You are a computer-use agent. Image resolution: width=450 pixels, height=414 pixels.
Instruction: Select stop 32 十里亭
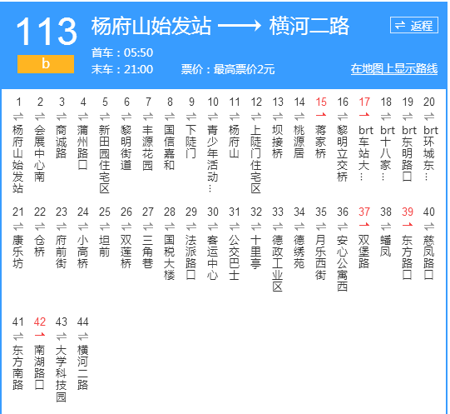[x=256, y=252]
